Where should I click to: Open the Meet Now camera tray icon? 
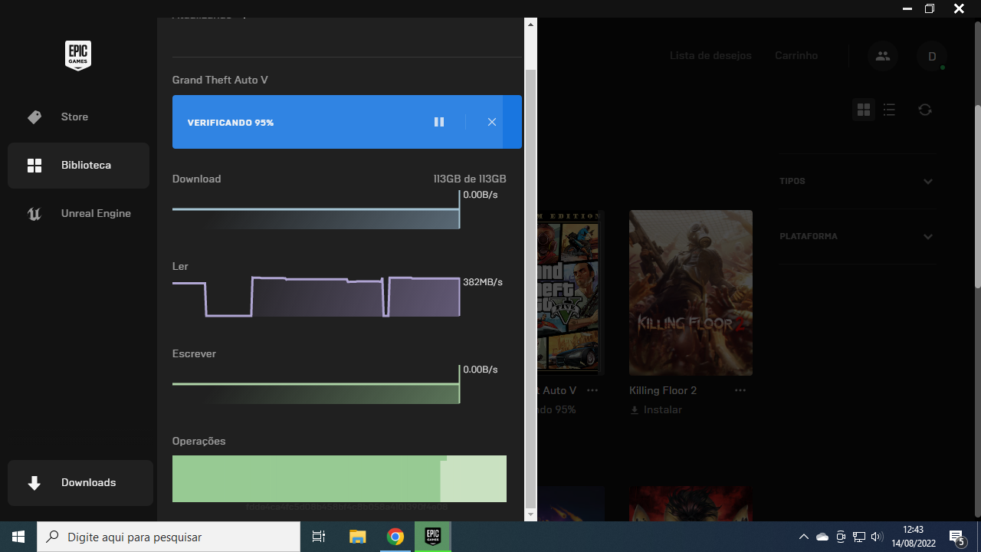coord(841,537)
